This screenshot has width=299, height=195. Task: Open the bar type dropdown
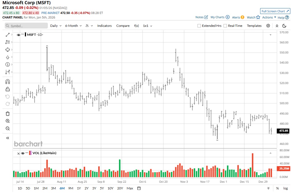coord(89,26)
